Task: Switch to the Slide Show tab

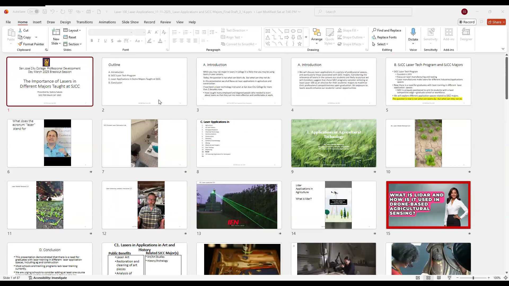Action: 130,22
